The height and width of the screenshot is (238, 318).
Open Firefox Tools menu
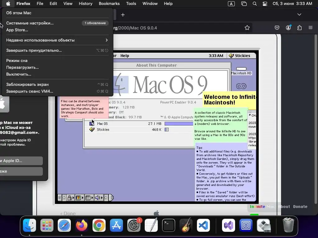click(131, 4)
